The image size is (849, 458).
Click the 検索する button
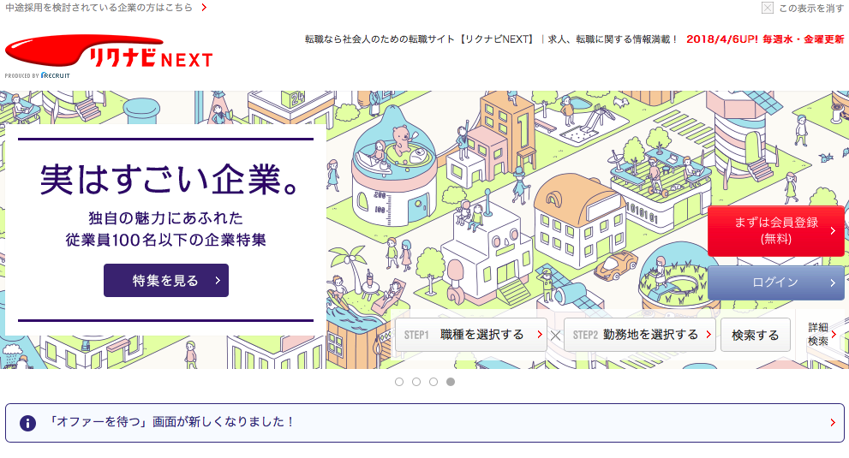tap(756, 335)
